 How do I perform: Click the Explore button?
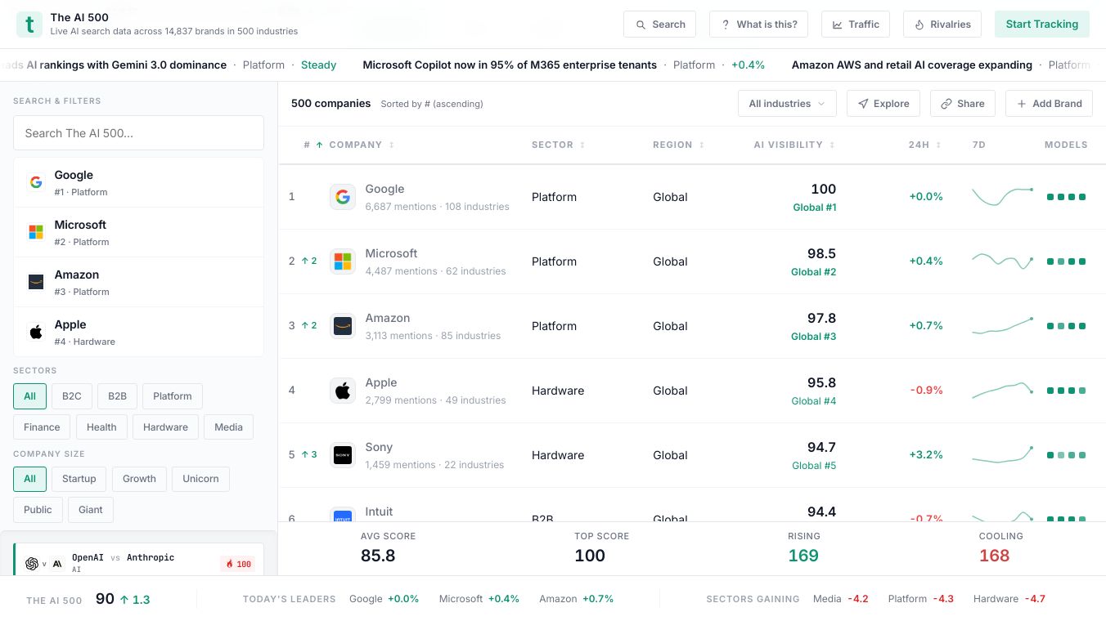coord(883,104)
